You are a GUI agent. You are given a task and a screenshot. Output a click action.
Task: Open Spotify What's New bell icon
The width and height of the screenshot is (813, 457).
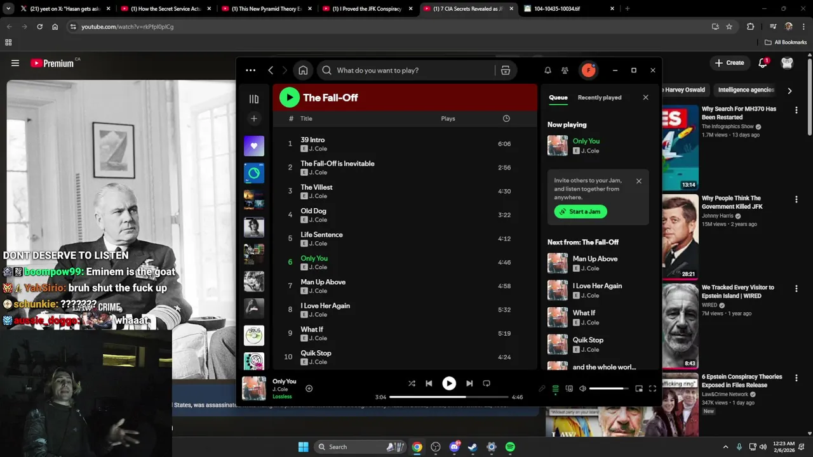548,70
